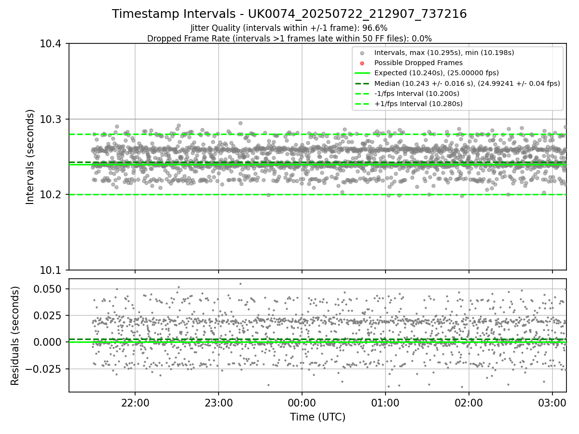
Task: Click the solid green line sample beside 'Expected'
Action: tap(362, 73)
